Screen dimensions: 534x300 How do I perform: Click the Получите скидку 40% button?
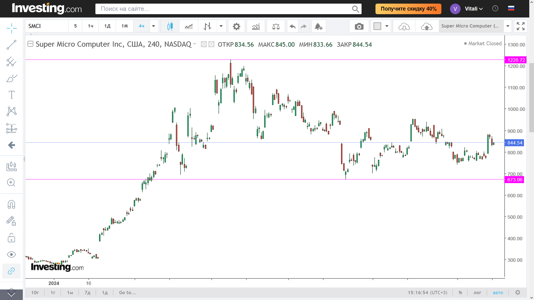(x=408, y=9)
